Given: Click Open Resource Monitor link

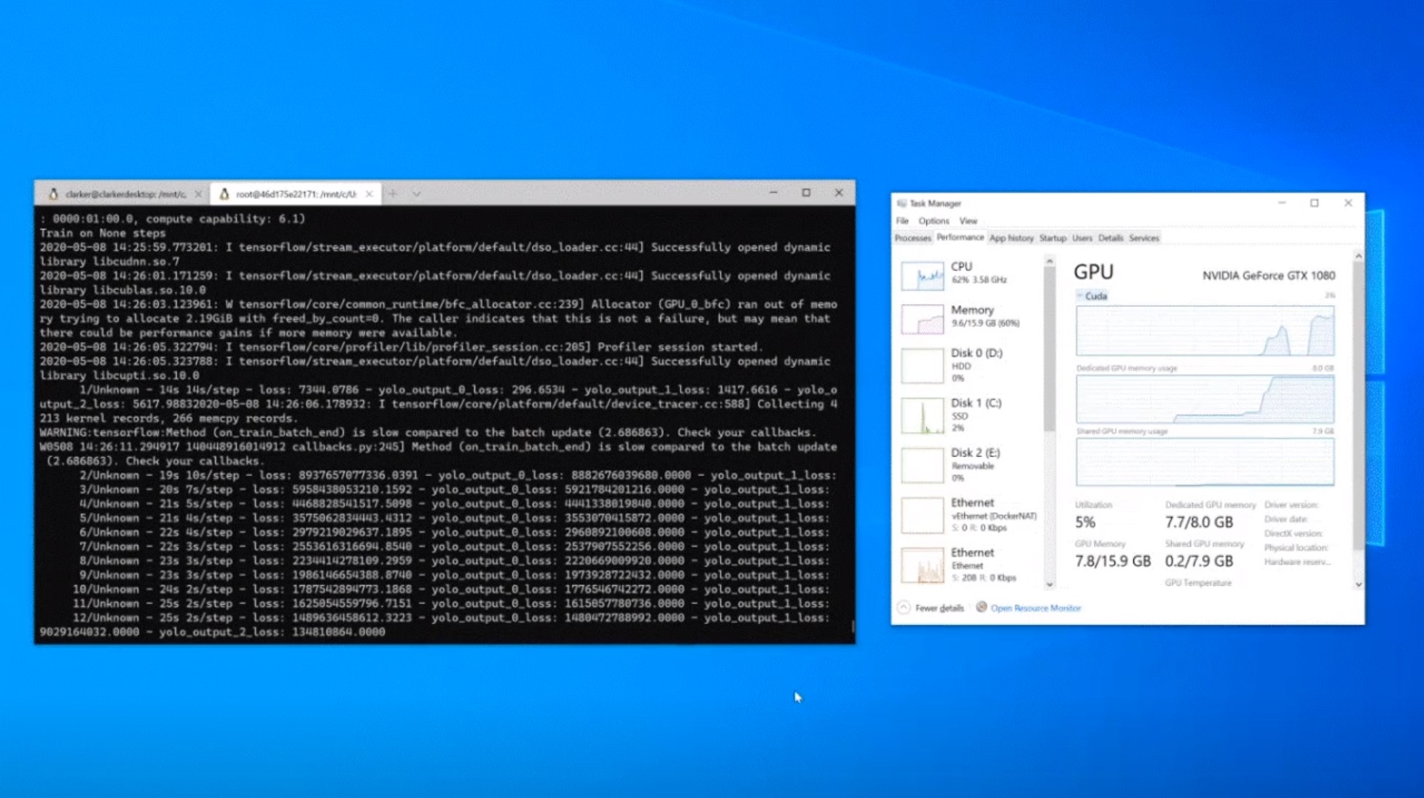Looking at the screenshot, I should pyautogui.click(x=1036, y=608).
